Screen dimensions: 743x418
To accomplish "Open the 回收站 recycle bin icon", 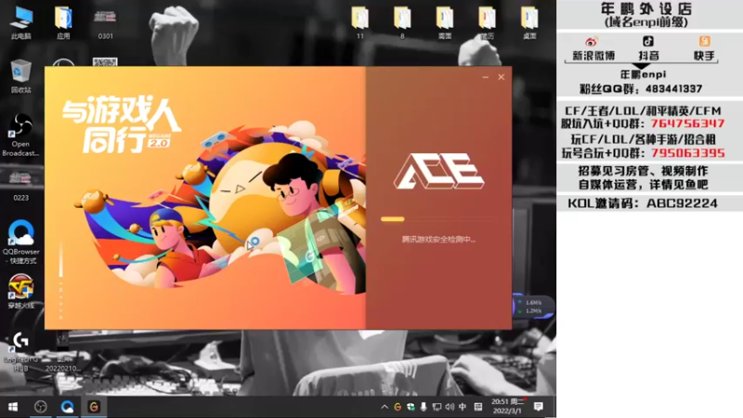I will tap(20, 76).
